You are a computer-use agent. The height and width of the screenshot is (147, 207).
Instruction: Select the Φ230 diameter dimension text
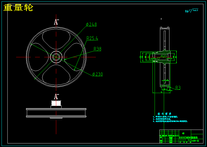point(98,74)
